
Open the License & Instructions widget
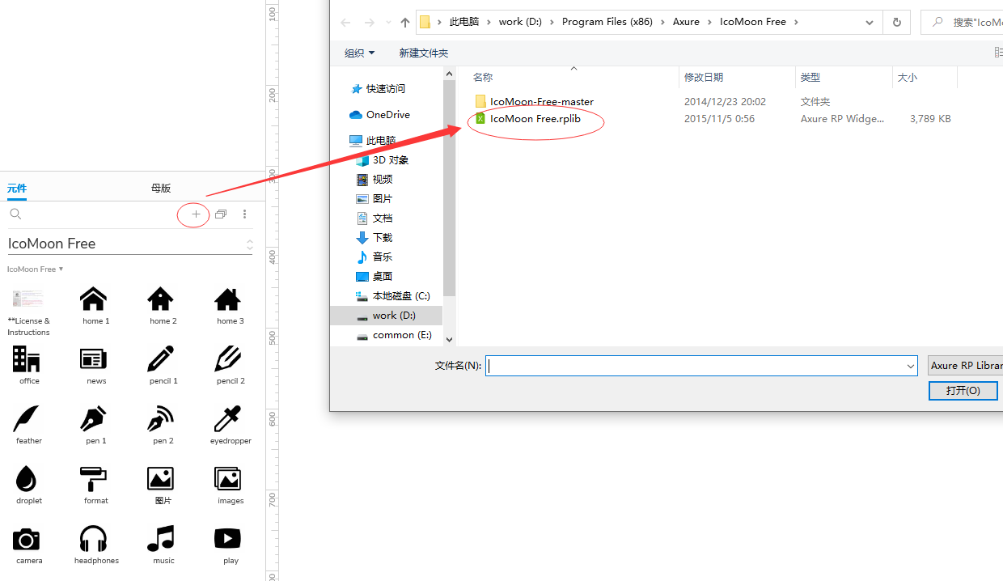(28, 299)
